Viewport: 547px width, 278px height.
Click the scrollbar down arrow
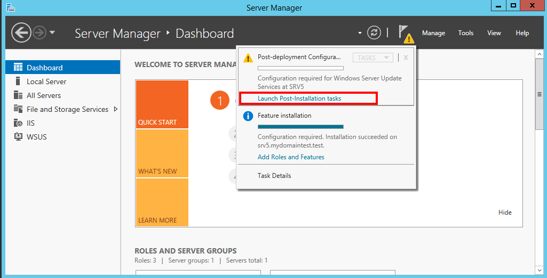point(540,270)
